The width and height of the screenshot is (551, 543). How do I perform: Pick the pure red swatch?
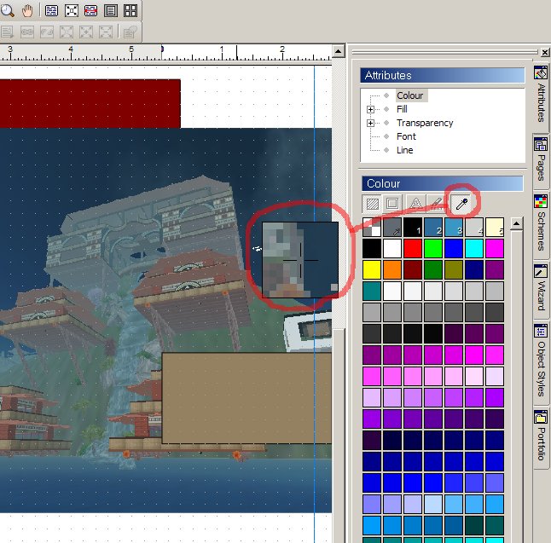click(413, 248)
